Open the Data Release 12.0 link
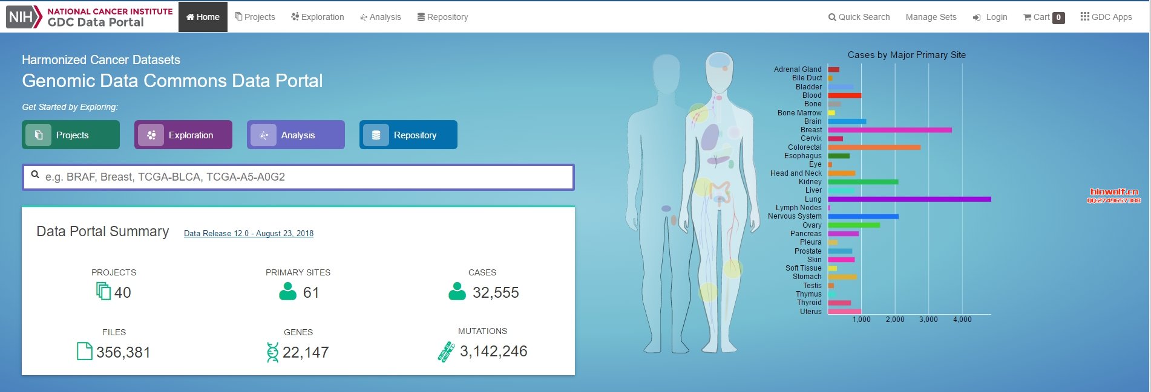The image size is (1151, 392). point(249,233)
